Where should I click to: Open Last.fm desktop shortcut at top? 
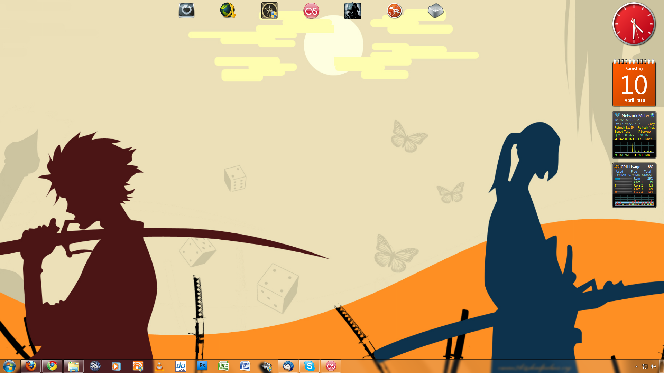[311, 11]
